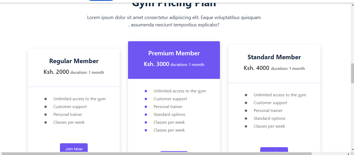This screenshot has height=155, width=354.
Task: Click the Regular Member heading
Action: point(74,61)
